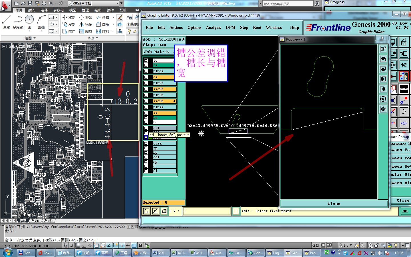Expand the 绘图 (Draw) panel dropdown
Viewport: 411px width, 257px height.
pos(35,38)
